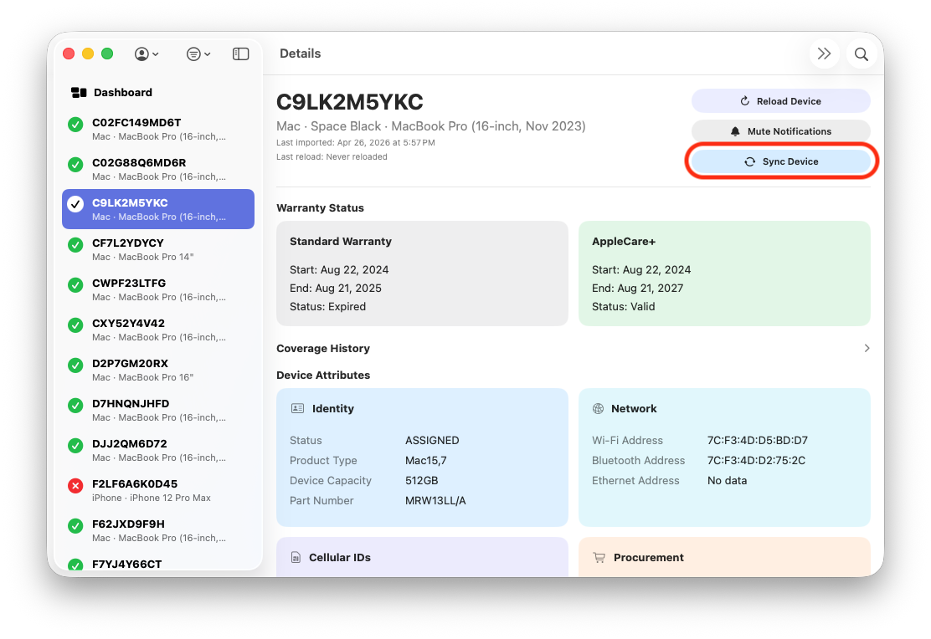
Task: Click the AppleCare+ warranty card
Action: [724, 273]
